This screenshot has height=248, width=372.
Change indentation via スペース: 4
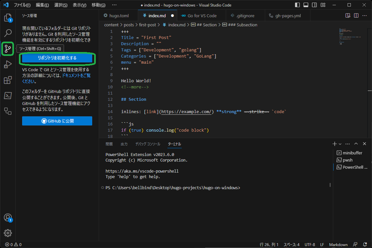(291, 245)
